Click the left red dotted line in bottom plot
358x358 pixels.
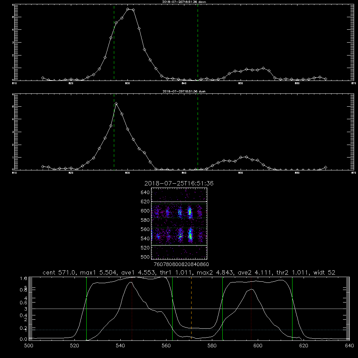(x=132, y=308)
